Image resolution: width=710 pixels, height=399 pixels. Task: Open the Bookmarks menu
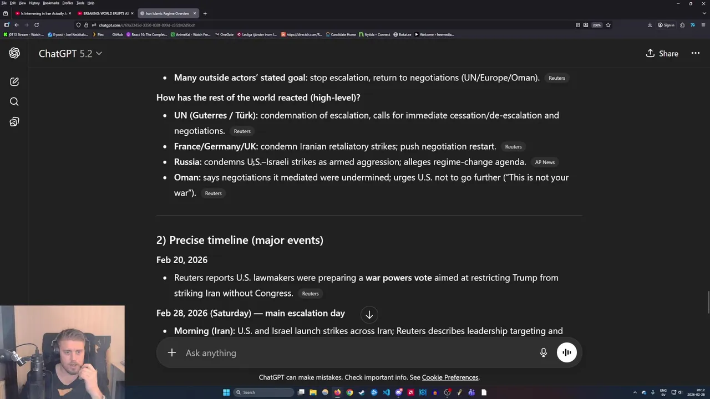pyautogui.click(x=51, y=3)
